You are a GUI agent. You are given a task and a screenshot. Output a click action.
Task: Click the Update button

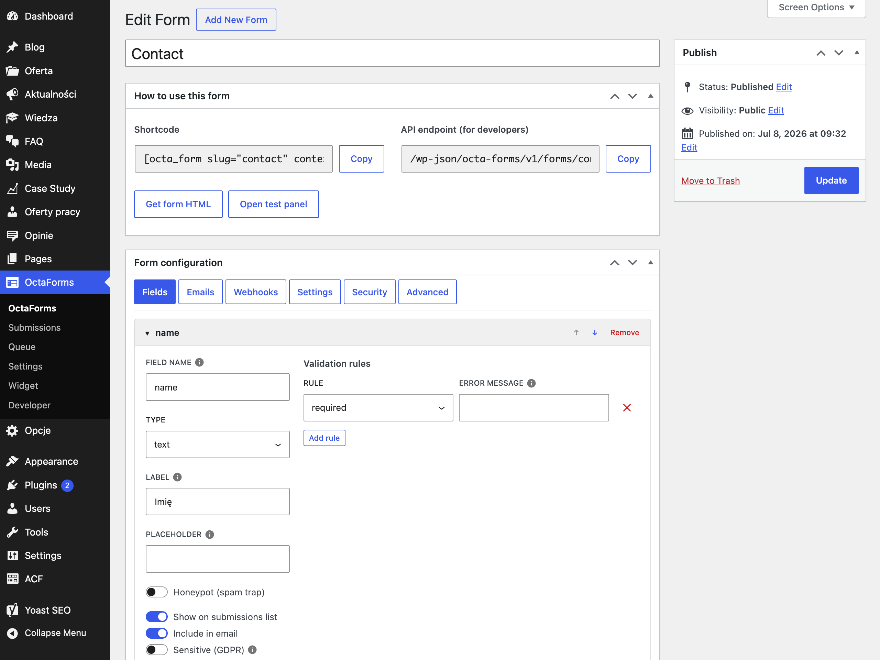[831, 180]
